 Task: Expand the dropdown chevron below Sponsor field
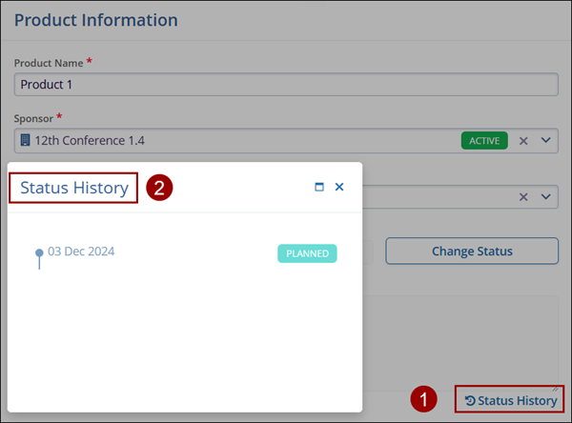[x=546, y=196]
